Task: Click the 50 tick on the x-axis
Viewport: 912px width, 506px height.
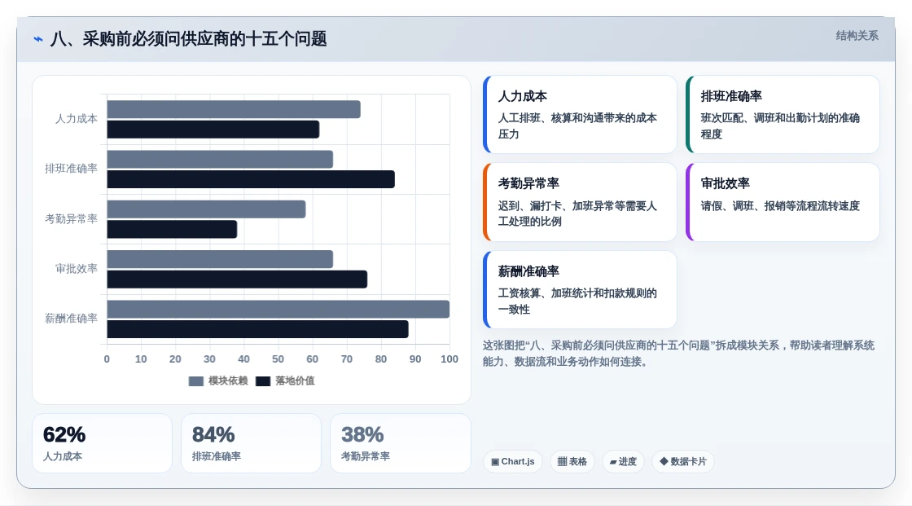Action: coord(278,359)
